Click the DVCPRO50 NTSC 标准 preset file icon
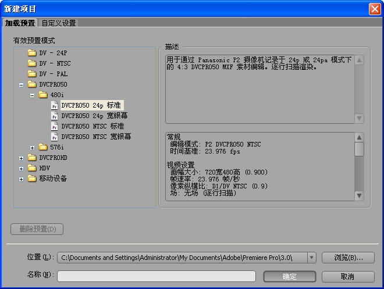This screenshot has width=384, height=289. (x=54, y=126)
